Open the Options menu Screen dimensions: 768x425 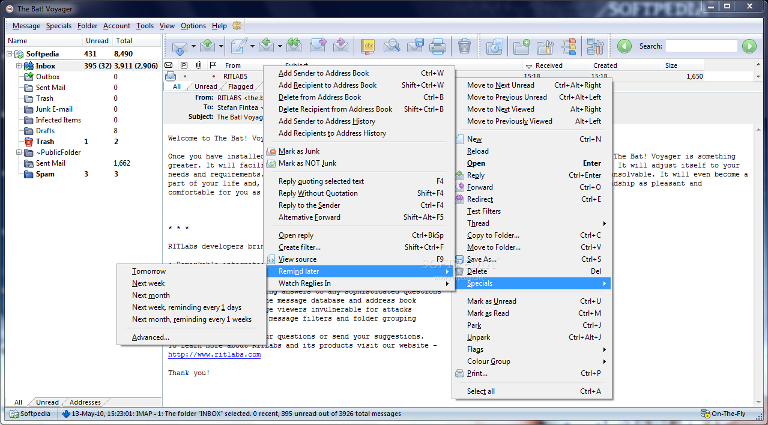(193, 26)
